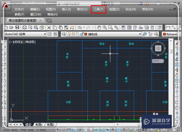Open the 绘图(D) menu
This screenshot has width=182, height=132.
(x=114, y=9)
